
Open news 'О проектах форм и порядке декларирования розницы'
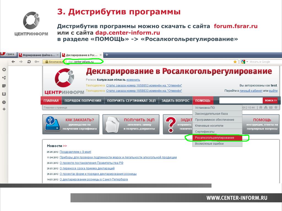(x=98, y=174)
